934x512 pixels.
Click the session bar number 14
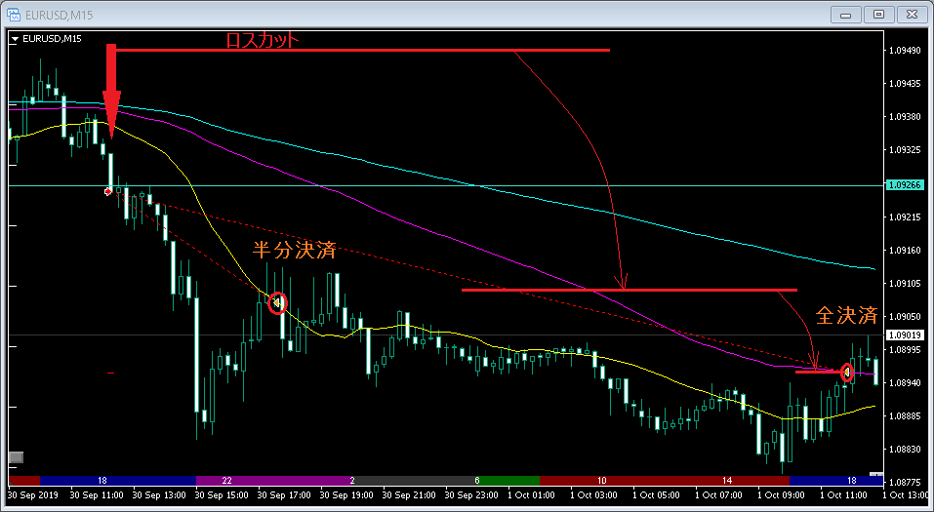(x=727, y=481)
